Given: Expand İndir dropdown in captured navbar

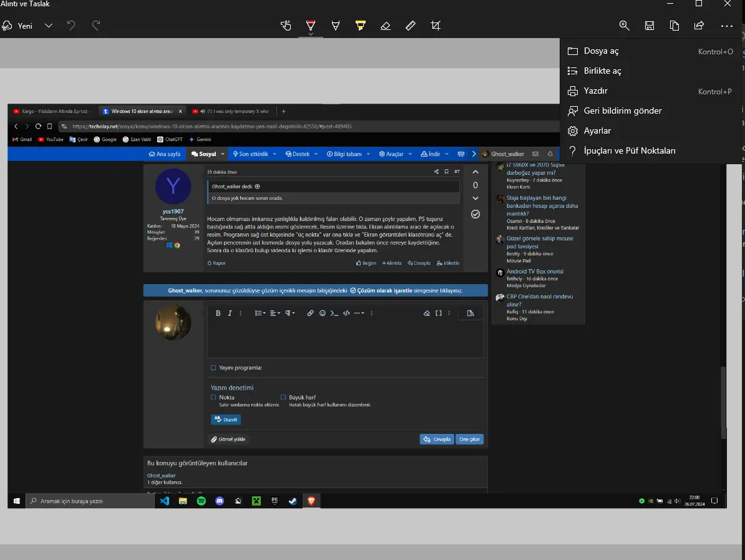Looking at the screenshot, I should click(x=447, y=154).
